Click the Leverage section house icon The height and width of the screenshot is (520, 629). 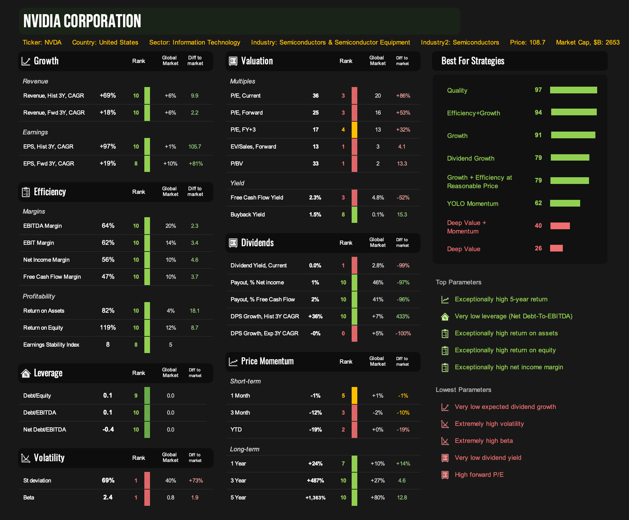[x=26, y=373]
